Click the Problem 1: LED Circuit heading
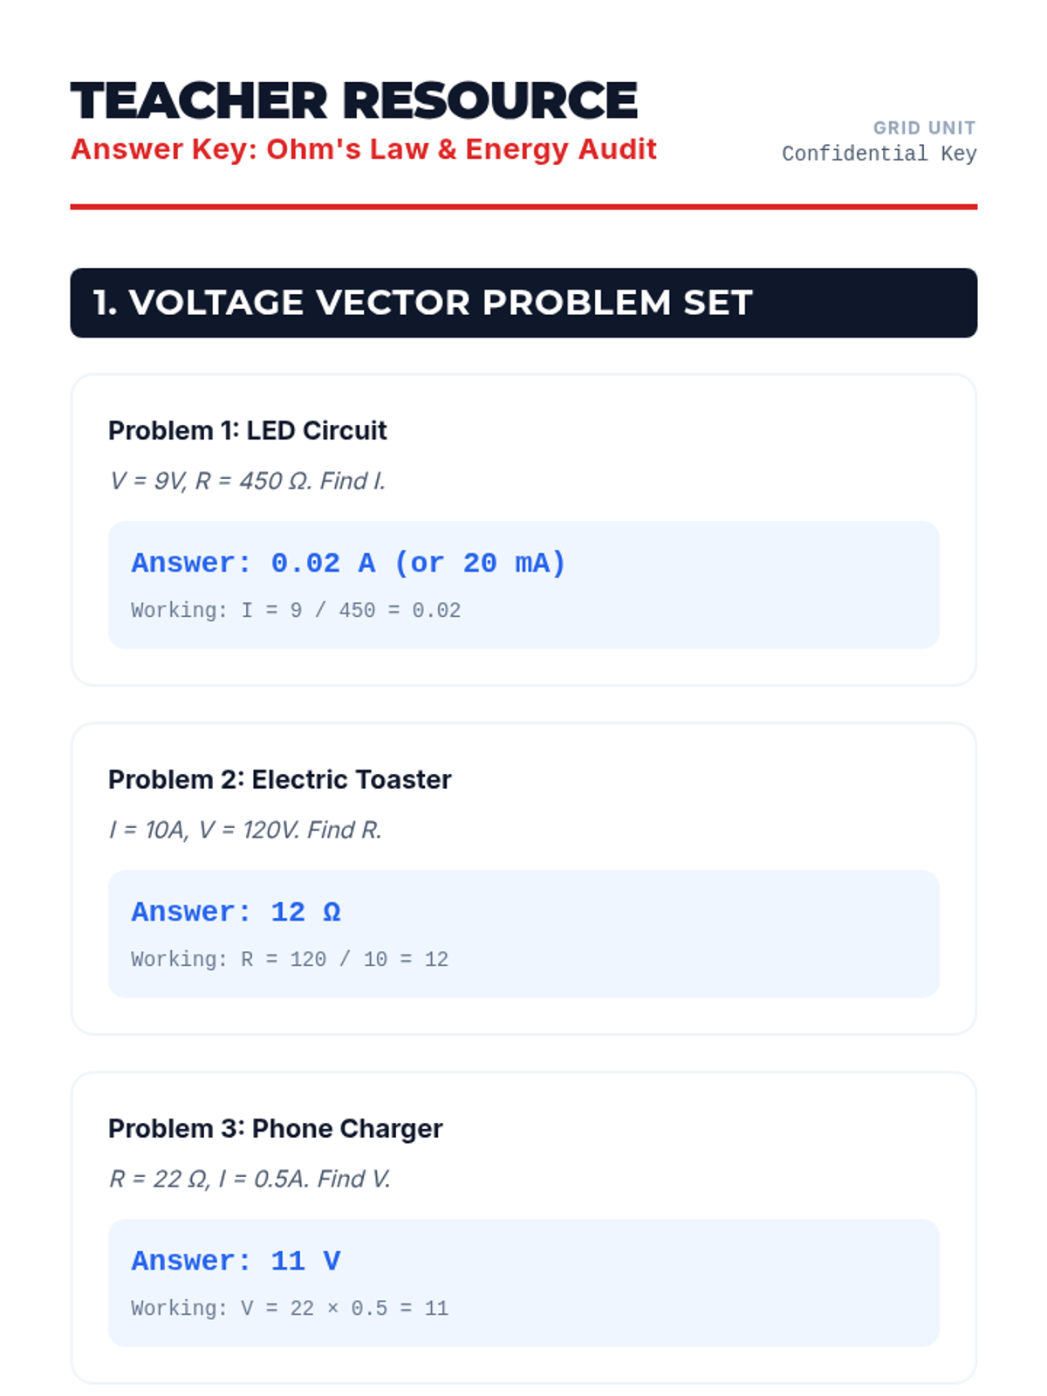 247,430
